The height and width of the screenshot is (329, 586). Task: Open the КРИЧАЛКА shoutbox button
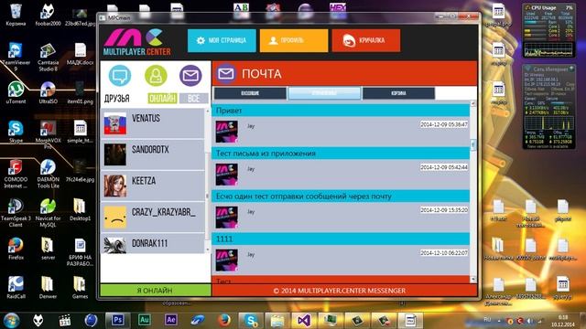[366, 40]
